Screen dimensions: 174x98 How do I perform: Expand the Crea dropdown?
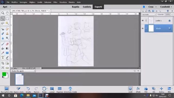156,7
